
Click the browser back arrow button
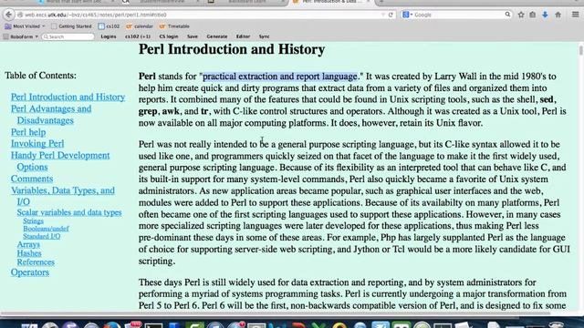(9, 15)
